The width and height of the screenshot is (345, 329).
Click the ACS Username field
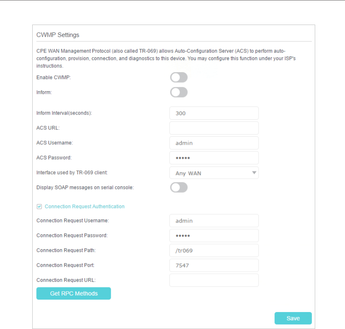coord(214,143)
